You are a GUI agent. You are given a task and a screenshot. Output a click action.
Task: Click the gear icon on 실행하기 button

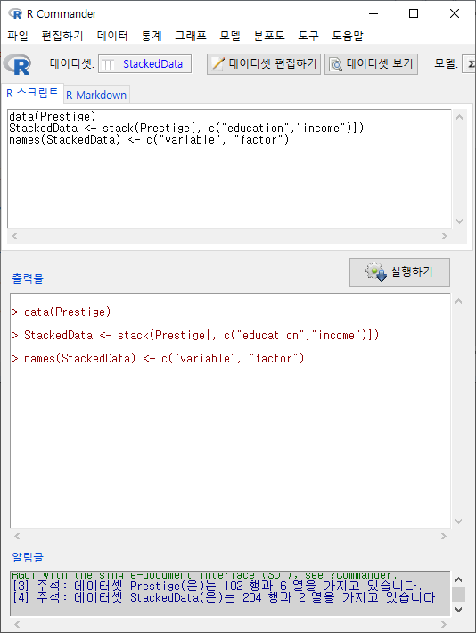375,271
